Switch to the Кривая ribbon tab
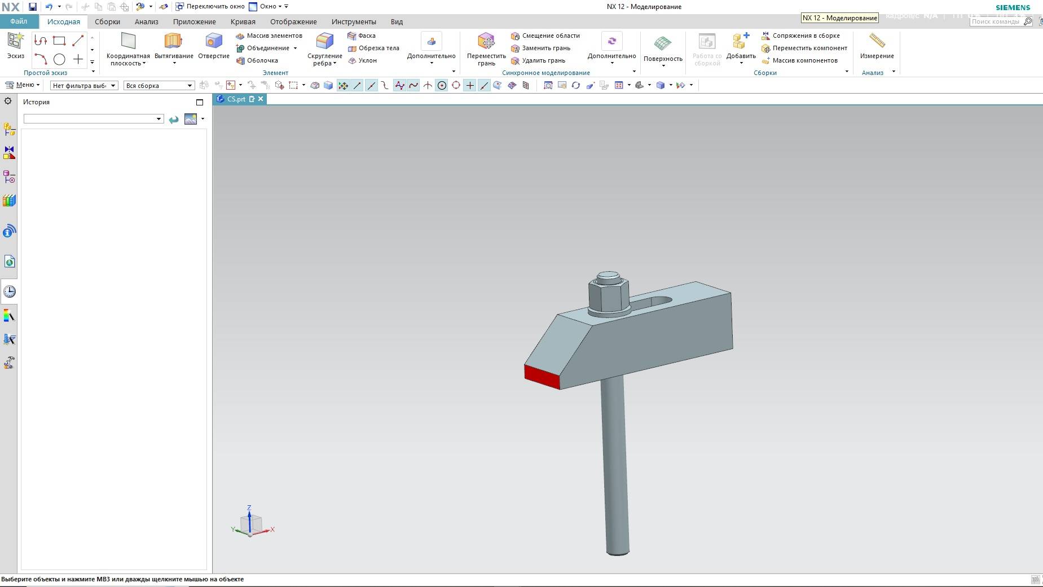1043x587 pixels. (243, 22)
